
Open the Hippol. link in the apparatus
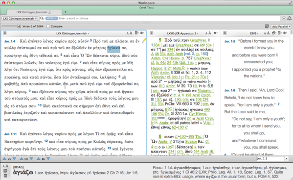pyautogui.click(x=157, y=68)
